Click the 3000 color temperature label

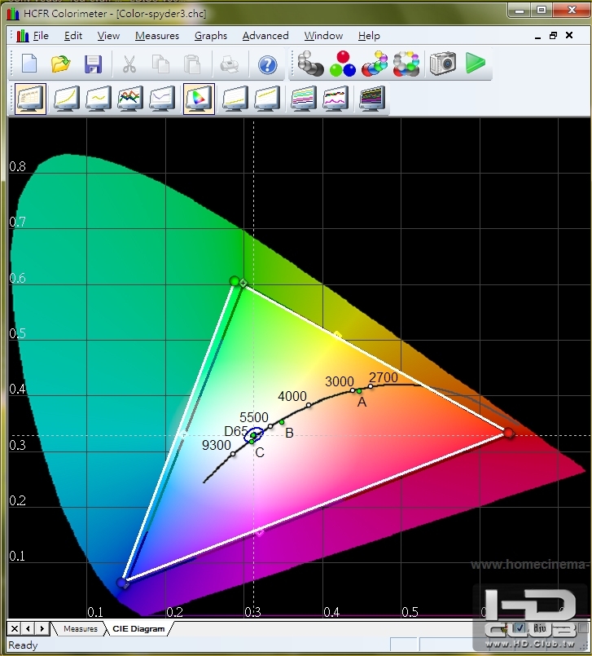tap(340, 381)
